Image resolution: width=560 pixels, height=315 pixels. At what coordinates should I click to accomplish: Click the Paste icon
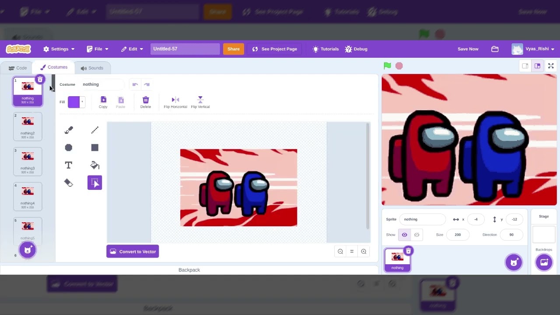tap(121, 102)
